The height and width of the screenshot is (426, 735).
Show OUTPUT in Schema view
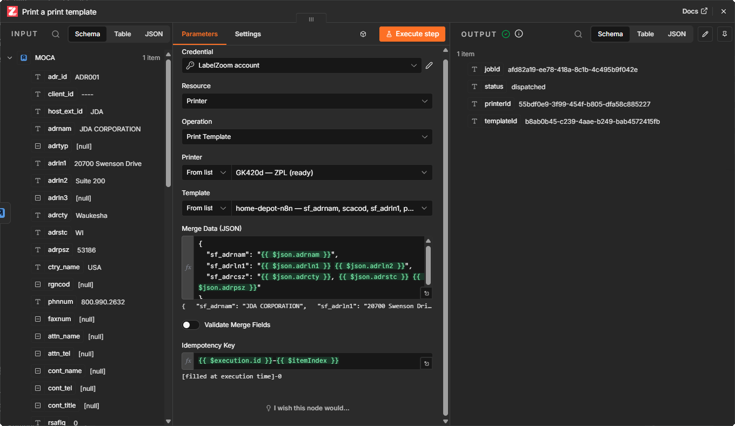(610, 34)
